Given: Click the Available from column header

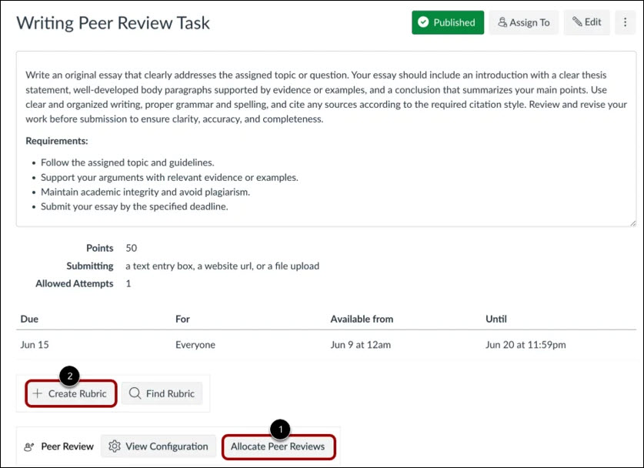Looking at the screenshot, I should [x=362, y=319].
